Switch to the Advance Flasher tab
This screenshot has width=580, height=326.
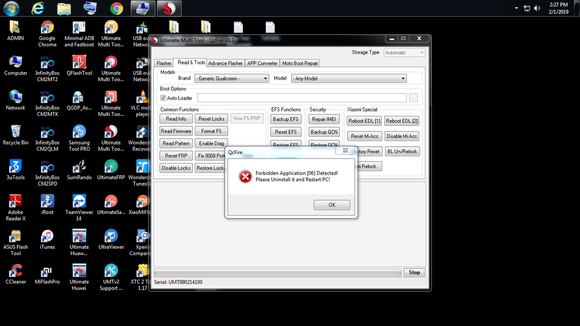pos(226,63)
